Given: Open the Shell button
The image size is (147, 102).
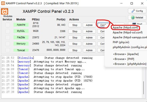Looking at the screenshot, I should click(137, 24).
